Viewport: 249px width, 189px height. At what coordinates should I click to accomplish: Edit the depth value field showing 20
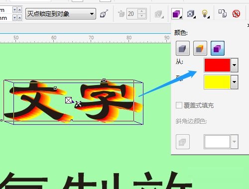tap(132, 14)
